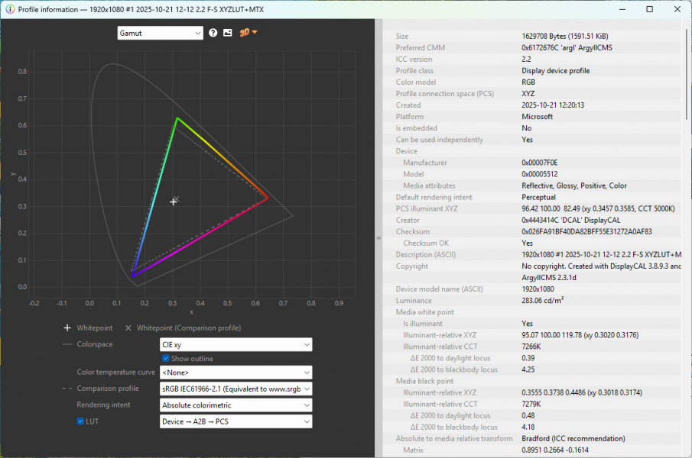This screenshot has height=458, width=692.
Task: Click the whitepoint cross in gamut plot
Action: pyautogui.click(x=174, y=202)
